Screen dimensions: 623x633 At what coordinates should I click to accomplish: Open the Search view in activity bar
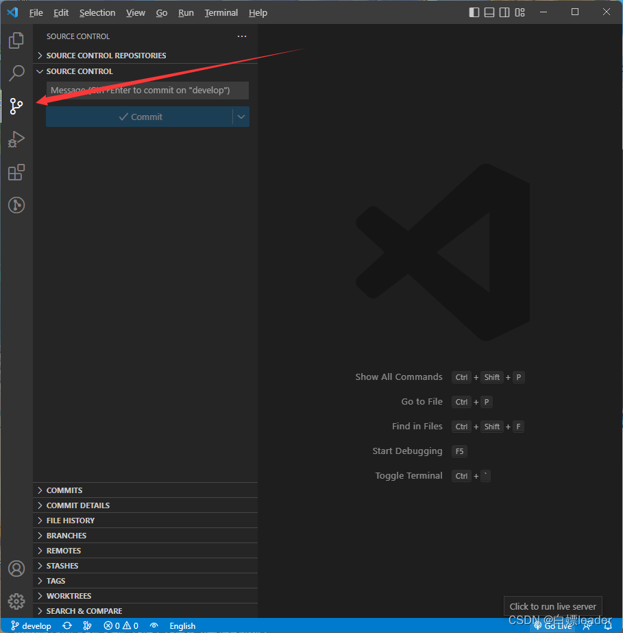click(16, 73)
